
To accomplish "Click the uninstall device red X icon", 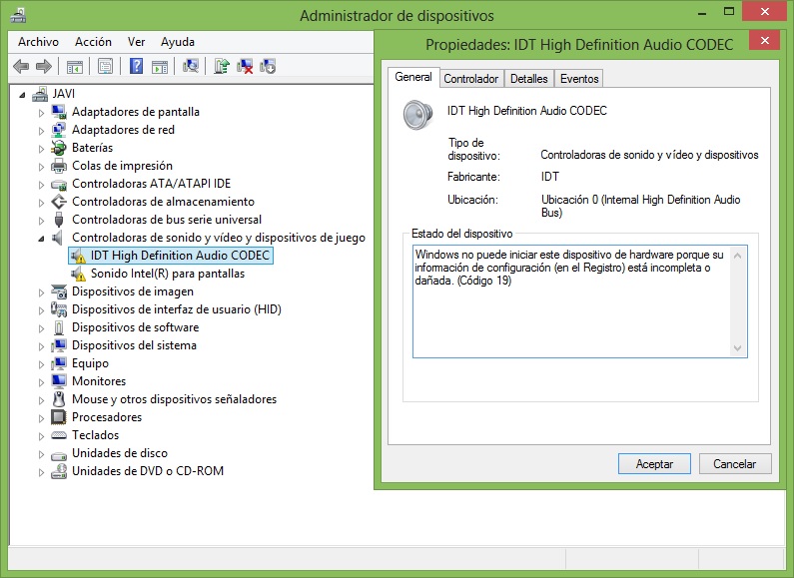I will pyautogui.click(x=245, y=66).
